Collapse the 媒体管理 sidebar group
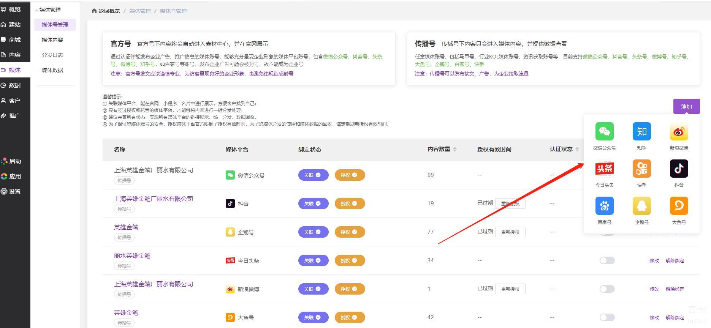The image size is (711, 328). click(x=48, y=10)
